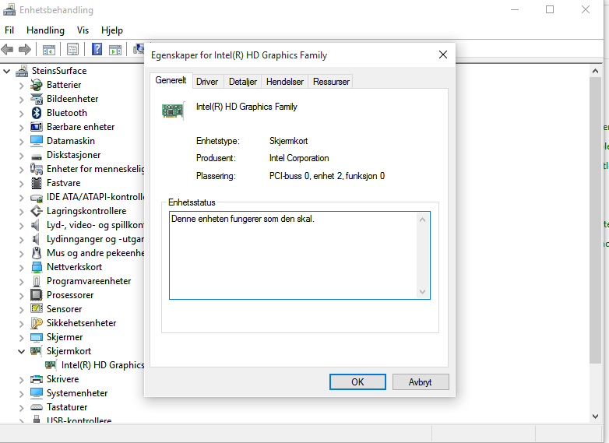Screen dimensions: 609x443
Task: Click the Diskstasjoner drive icon
Action: 37,156
